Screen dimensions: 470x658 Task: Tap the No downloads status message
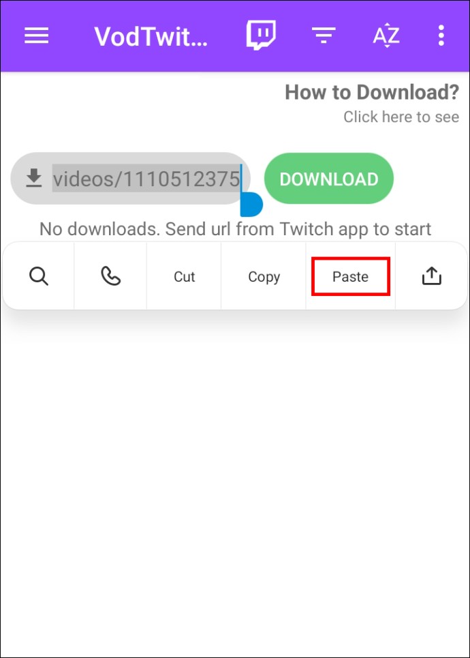pos(235,229)
